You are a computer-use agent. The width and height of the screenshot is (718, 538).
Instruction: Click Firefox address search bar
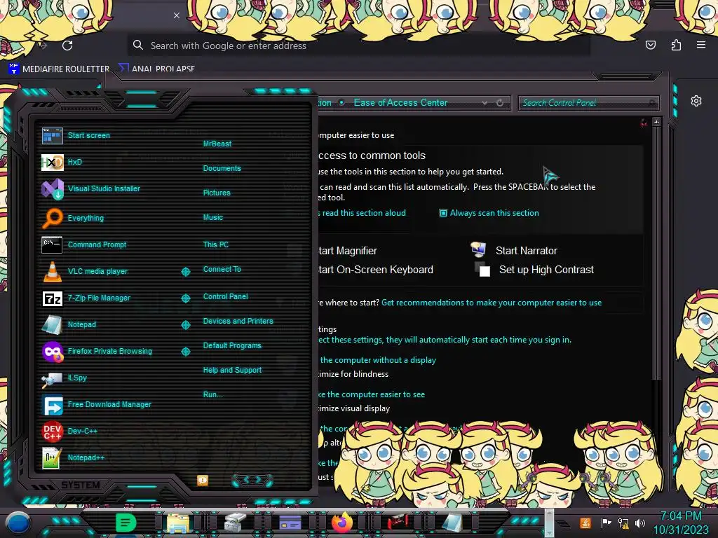tap(358, 46)
